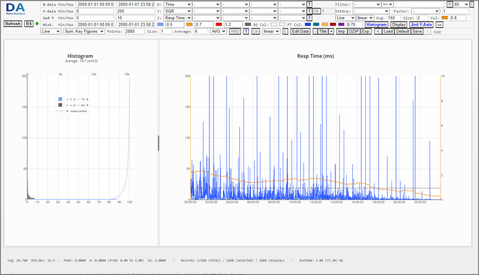Open the Filter field dropdown
Screen dimensions: 479x275
point(367,4)
